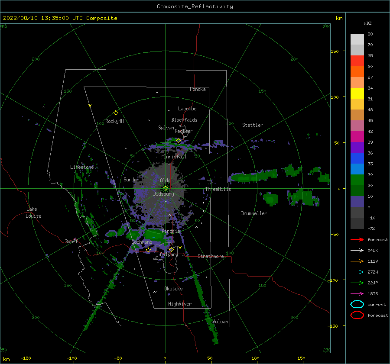Click the Vulcan city label

tap(220, 322)
